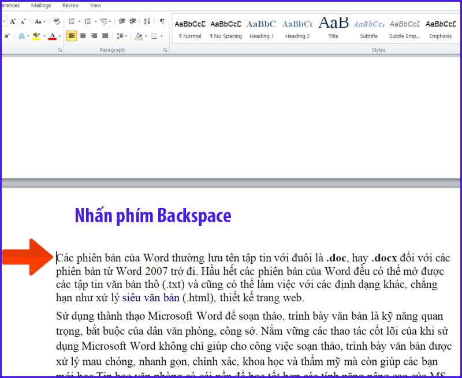
Task: Switch to the Review tab
Action: (70, 5)
